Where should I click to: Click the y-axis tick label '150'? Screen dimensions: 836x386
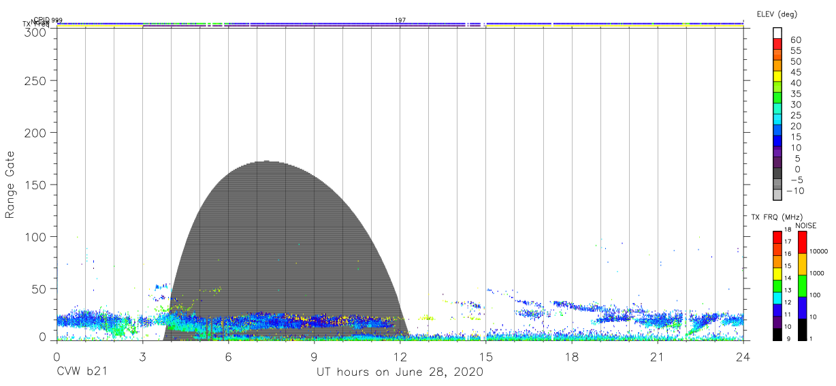[x=35, y=185]
